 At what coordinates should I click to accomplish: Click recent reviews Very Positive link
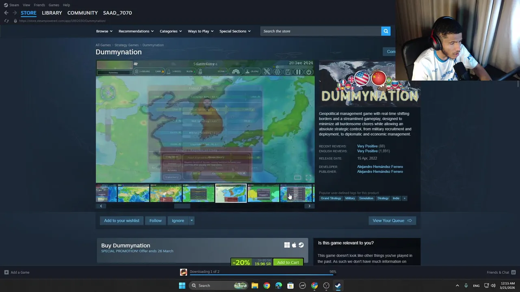point(367,146)
